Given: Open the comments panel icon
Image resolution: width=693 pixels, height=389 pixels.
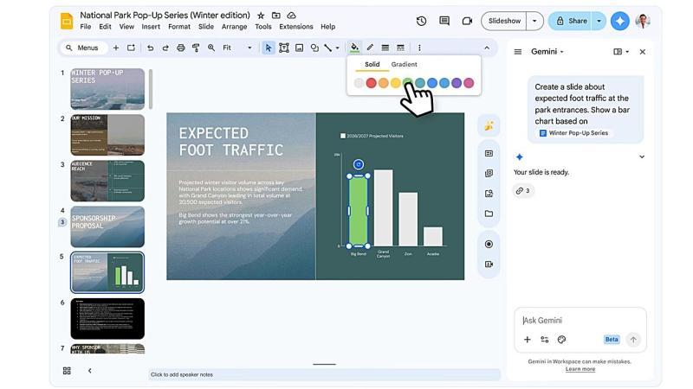Looking at the screenshot, I should click(x=444, y=21).
